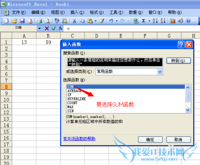Click the Spelling check icon
This screenshot has height=165, width=200.
point(57,21)
